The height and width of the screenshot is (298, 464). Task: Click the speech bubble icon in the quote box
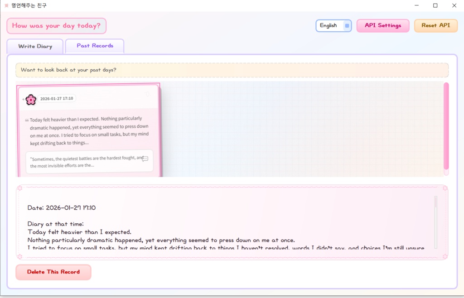click(x=145, y=159)
